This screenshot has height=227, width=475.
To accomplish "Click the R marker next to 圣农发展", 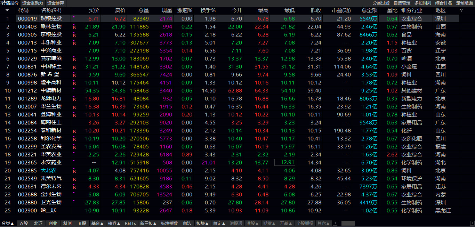I will pyautogui.click(x=74, y=147).
